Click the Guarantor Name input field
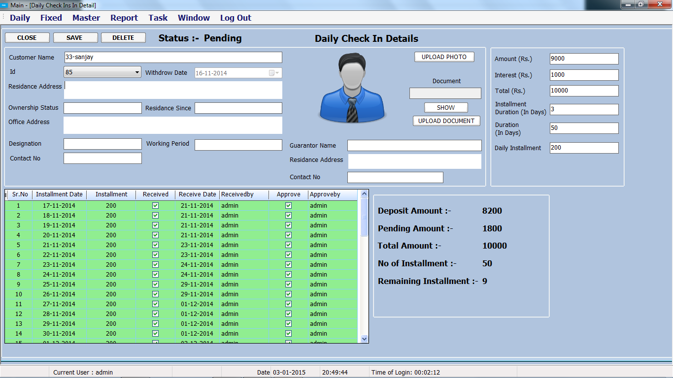Screen dimensions: 673x378 [414, 146]
